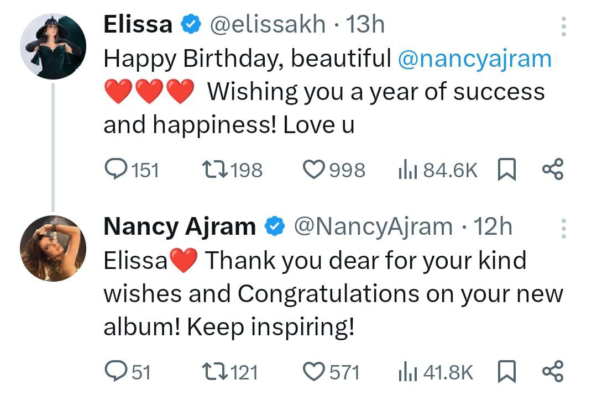
Task: Open more options on Elissa's tweet
Action: coord(564,26)
